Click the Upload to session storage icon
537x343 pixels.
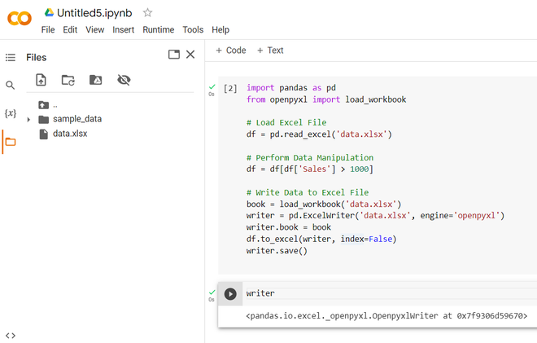(41, 80)
